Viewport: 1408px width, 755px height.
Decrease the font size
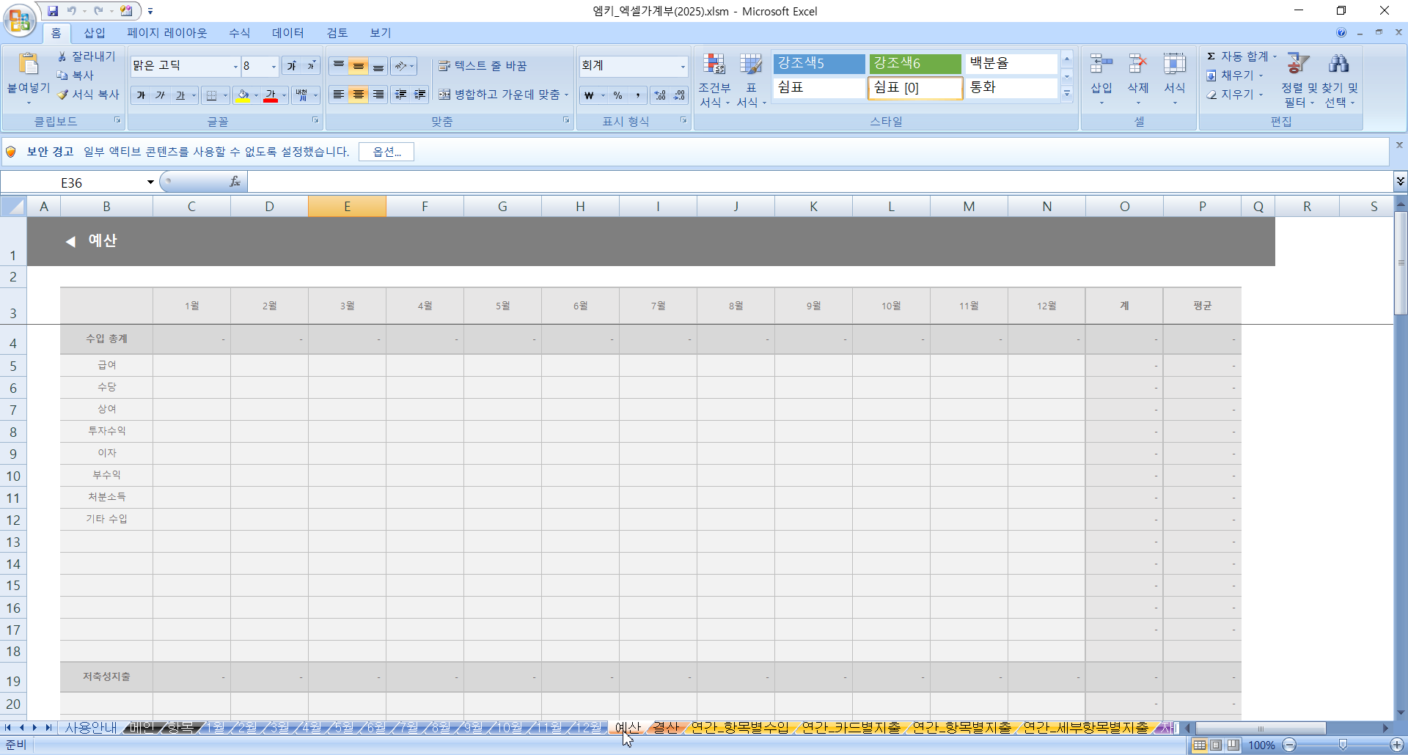[x=310, y=66]
